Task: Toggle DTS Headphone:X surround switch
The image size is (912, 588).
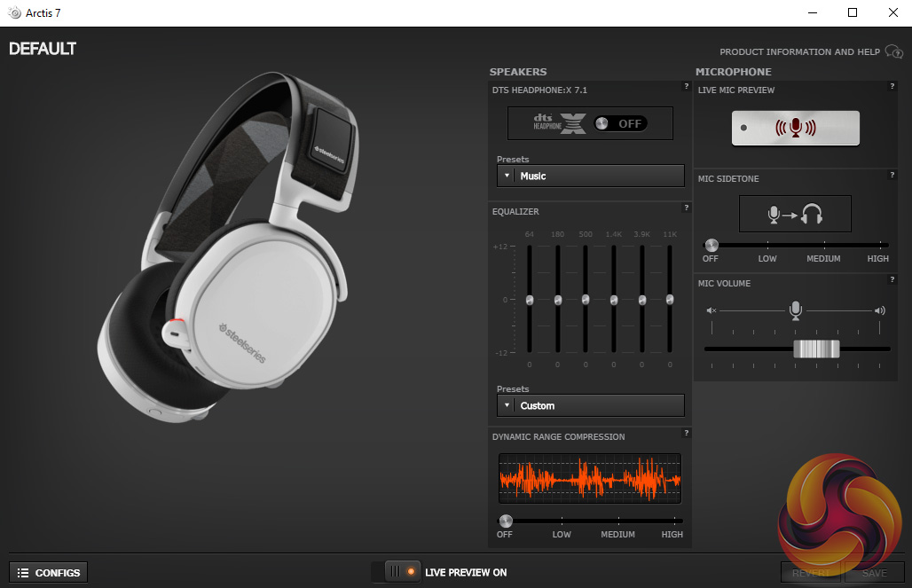Action: [x=619, y=123]
